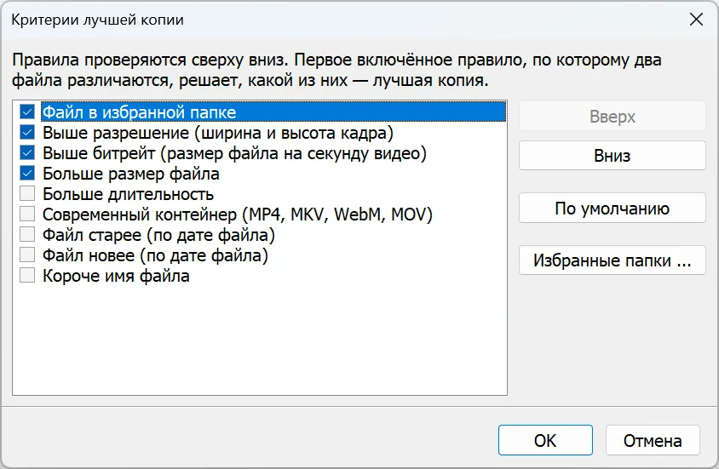Disable the 'Выше битрейт' rule checkbox
The width and height of the screenshot is (719, 469).
27,152
